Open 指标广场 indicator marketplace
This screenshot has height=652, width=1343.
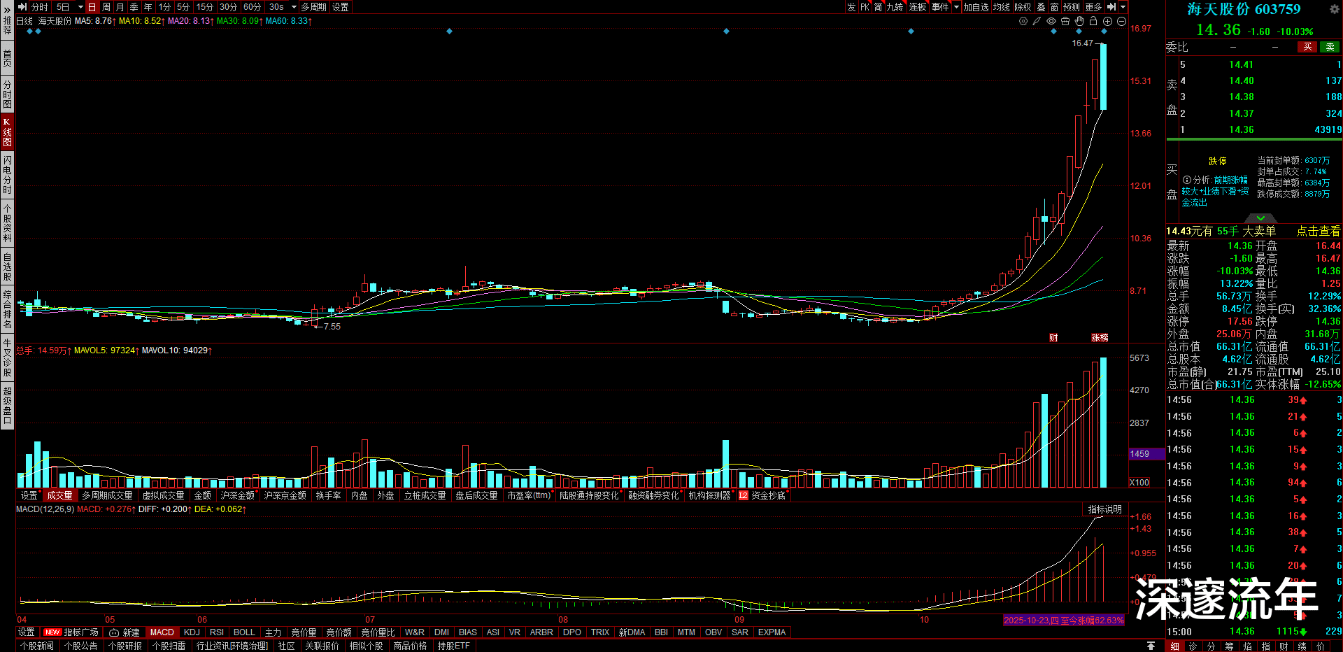click(x=71, y=632)
